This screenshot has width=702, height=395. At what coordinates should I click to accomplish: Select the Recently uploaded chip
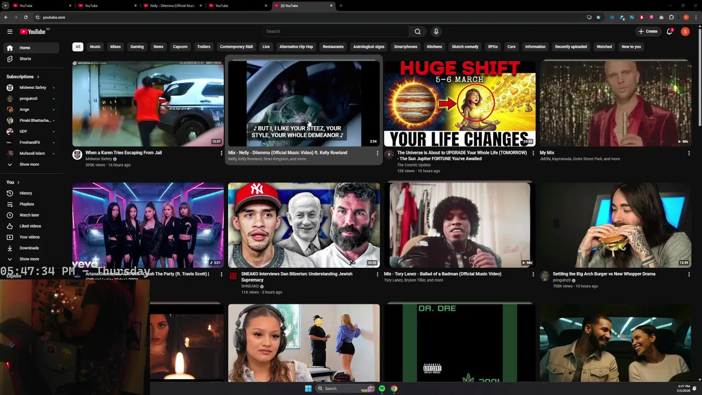[571, 47]
